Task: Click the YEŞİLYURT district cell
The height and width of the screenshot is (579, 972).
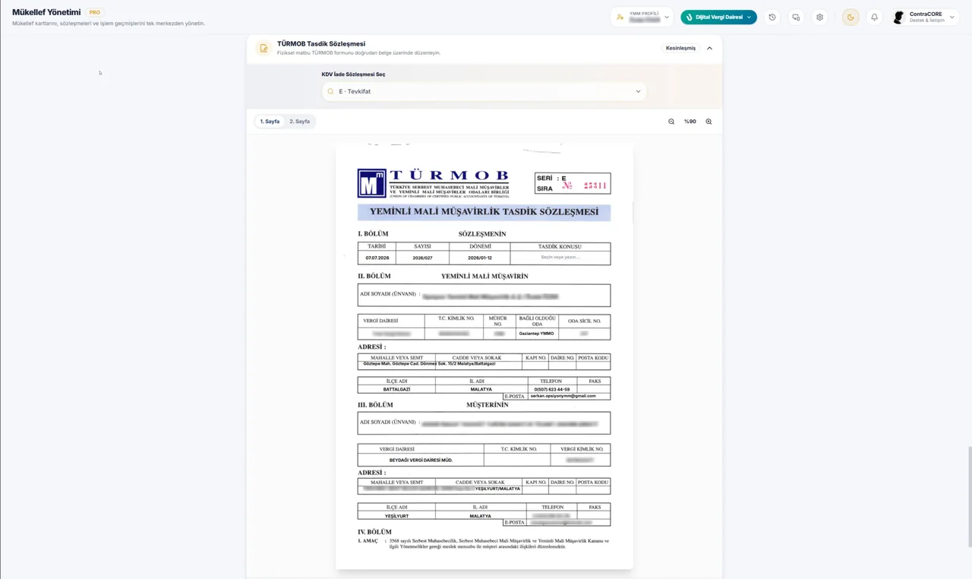Action: point(396,516)
